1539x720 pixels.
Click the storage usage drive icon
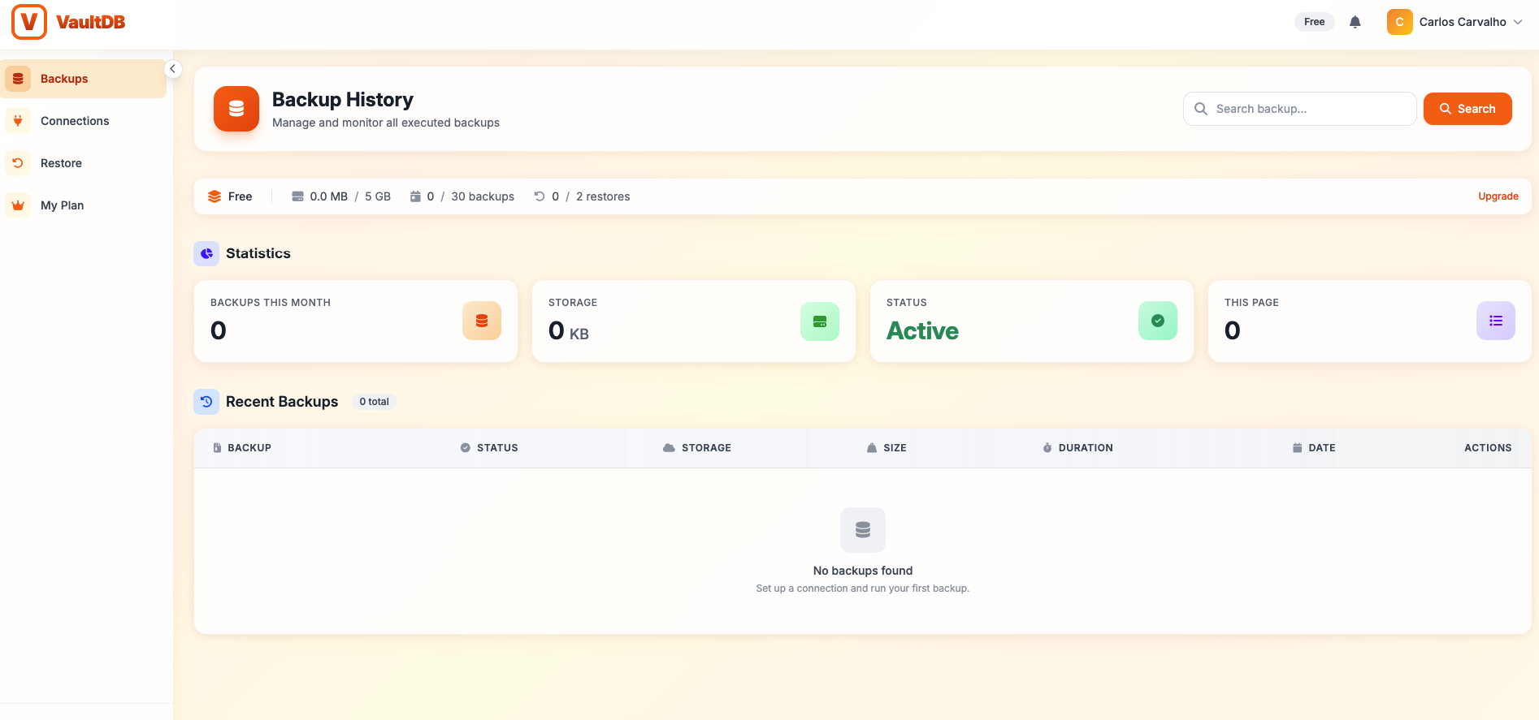pos(297,196)
